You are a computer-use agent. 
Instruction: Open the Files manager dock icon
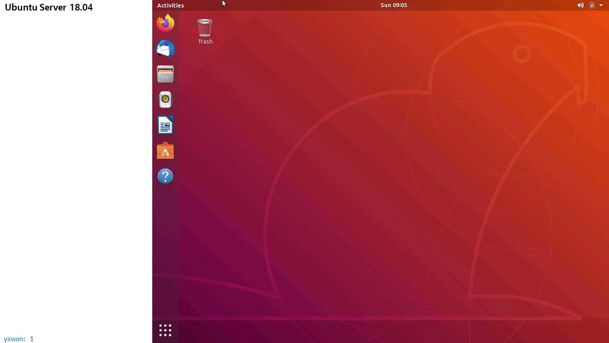click(166, 74)
